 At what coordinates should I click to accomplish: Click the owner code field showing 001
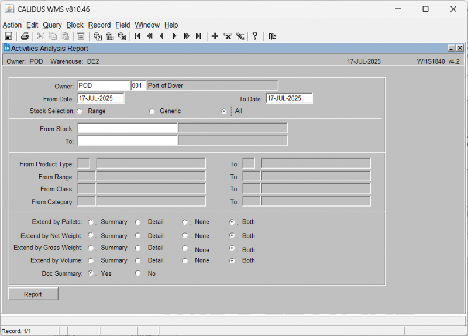(138, 85)
